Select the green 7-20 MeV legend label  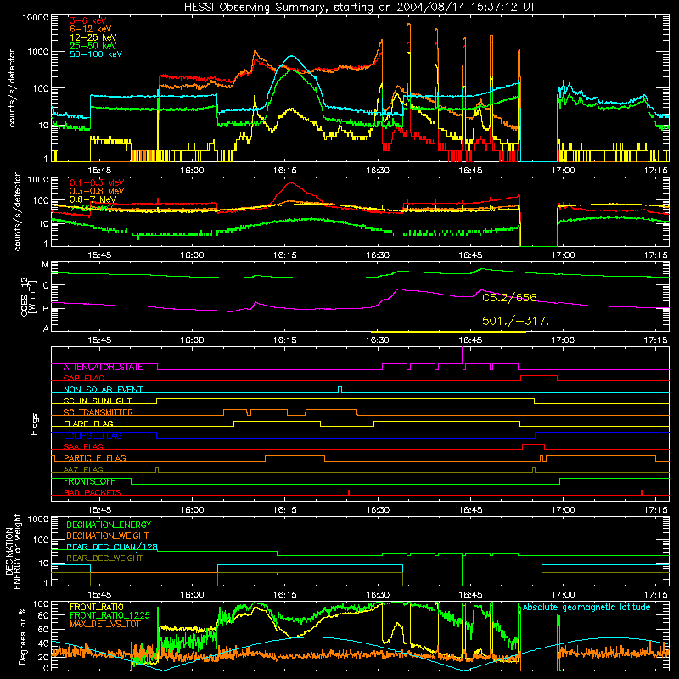point(91,208)
